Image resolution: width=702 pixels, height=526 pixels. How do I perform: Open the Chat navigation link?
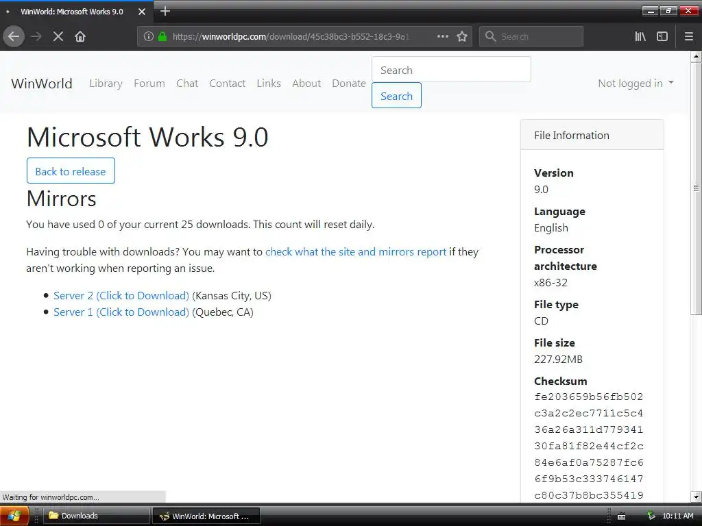coord(187,83)
